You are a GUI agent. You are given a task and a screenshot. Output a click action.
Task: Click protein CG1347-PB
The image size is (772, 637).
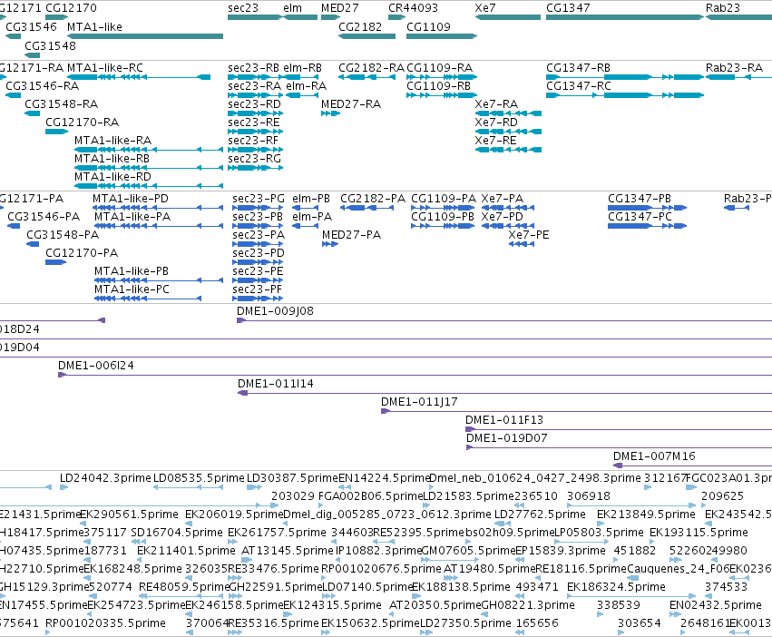coord(647,208)
